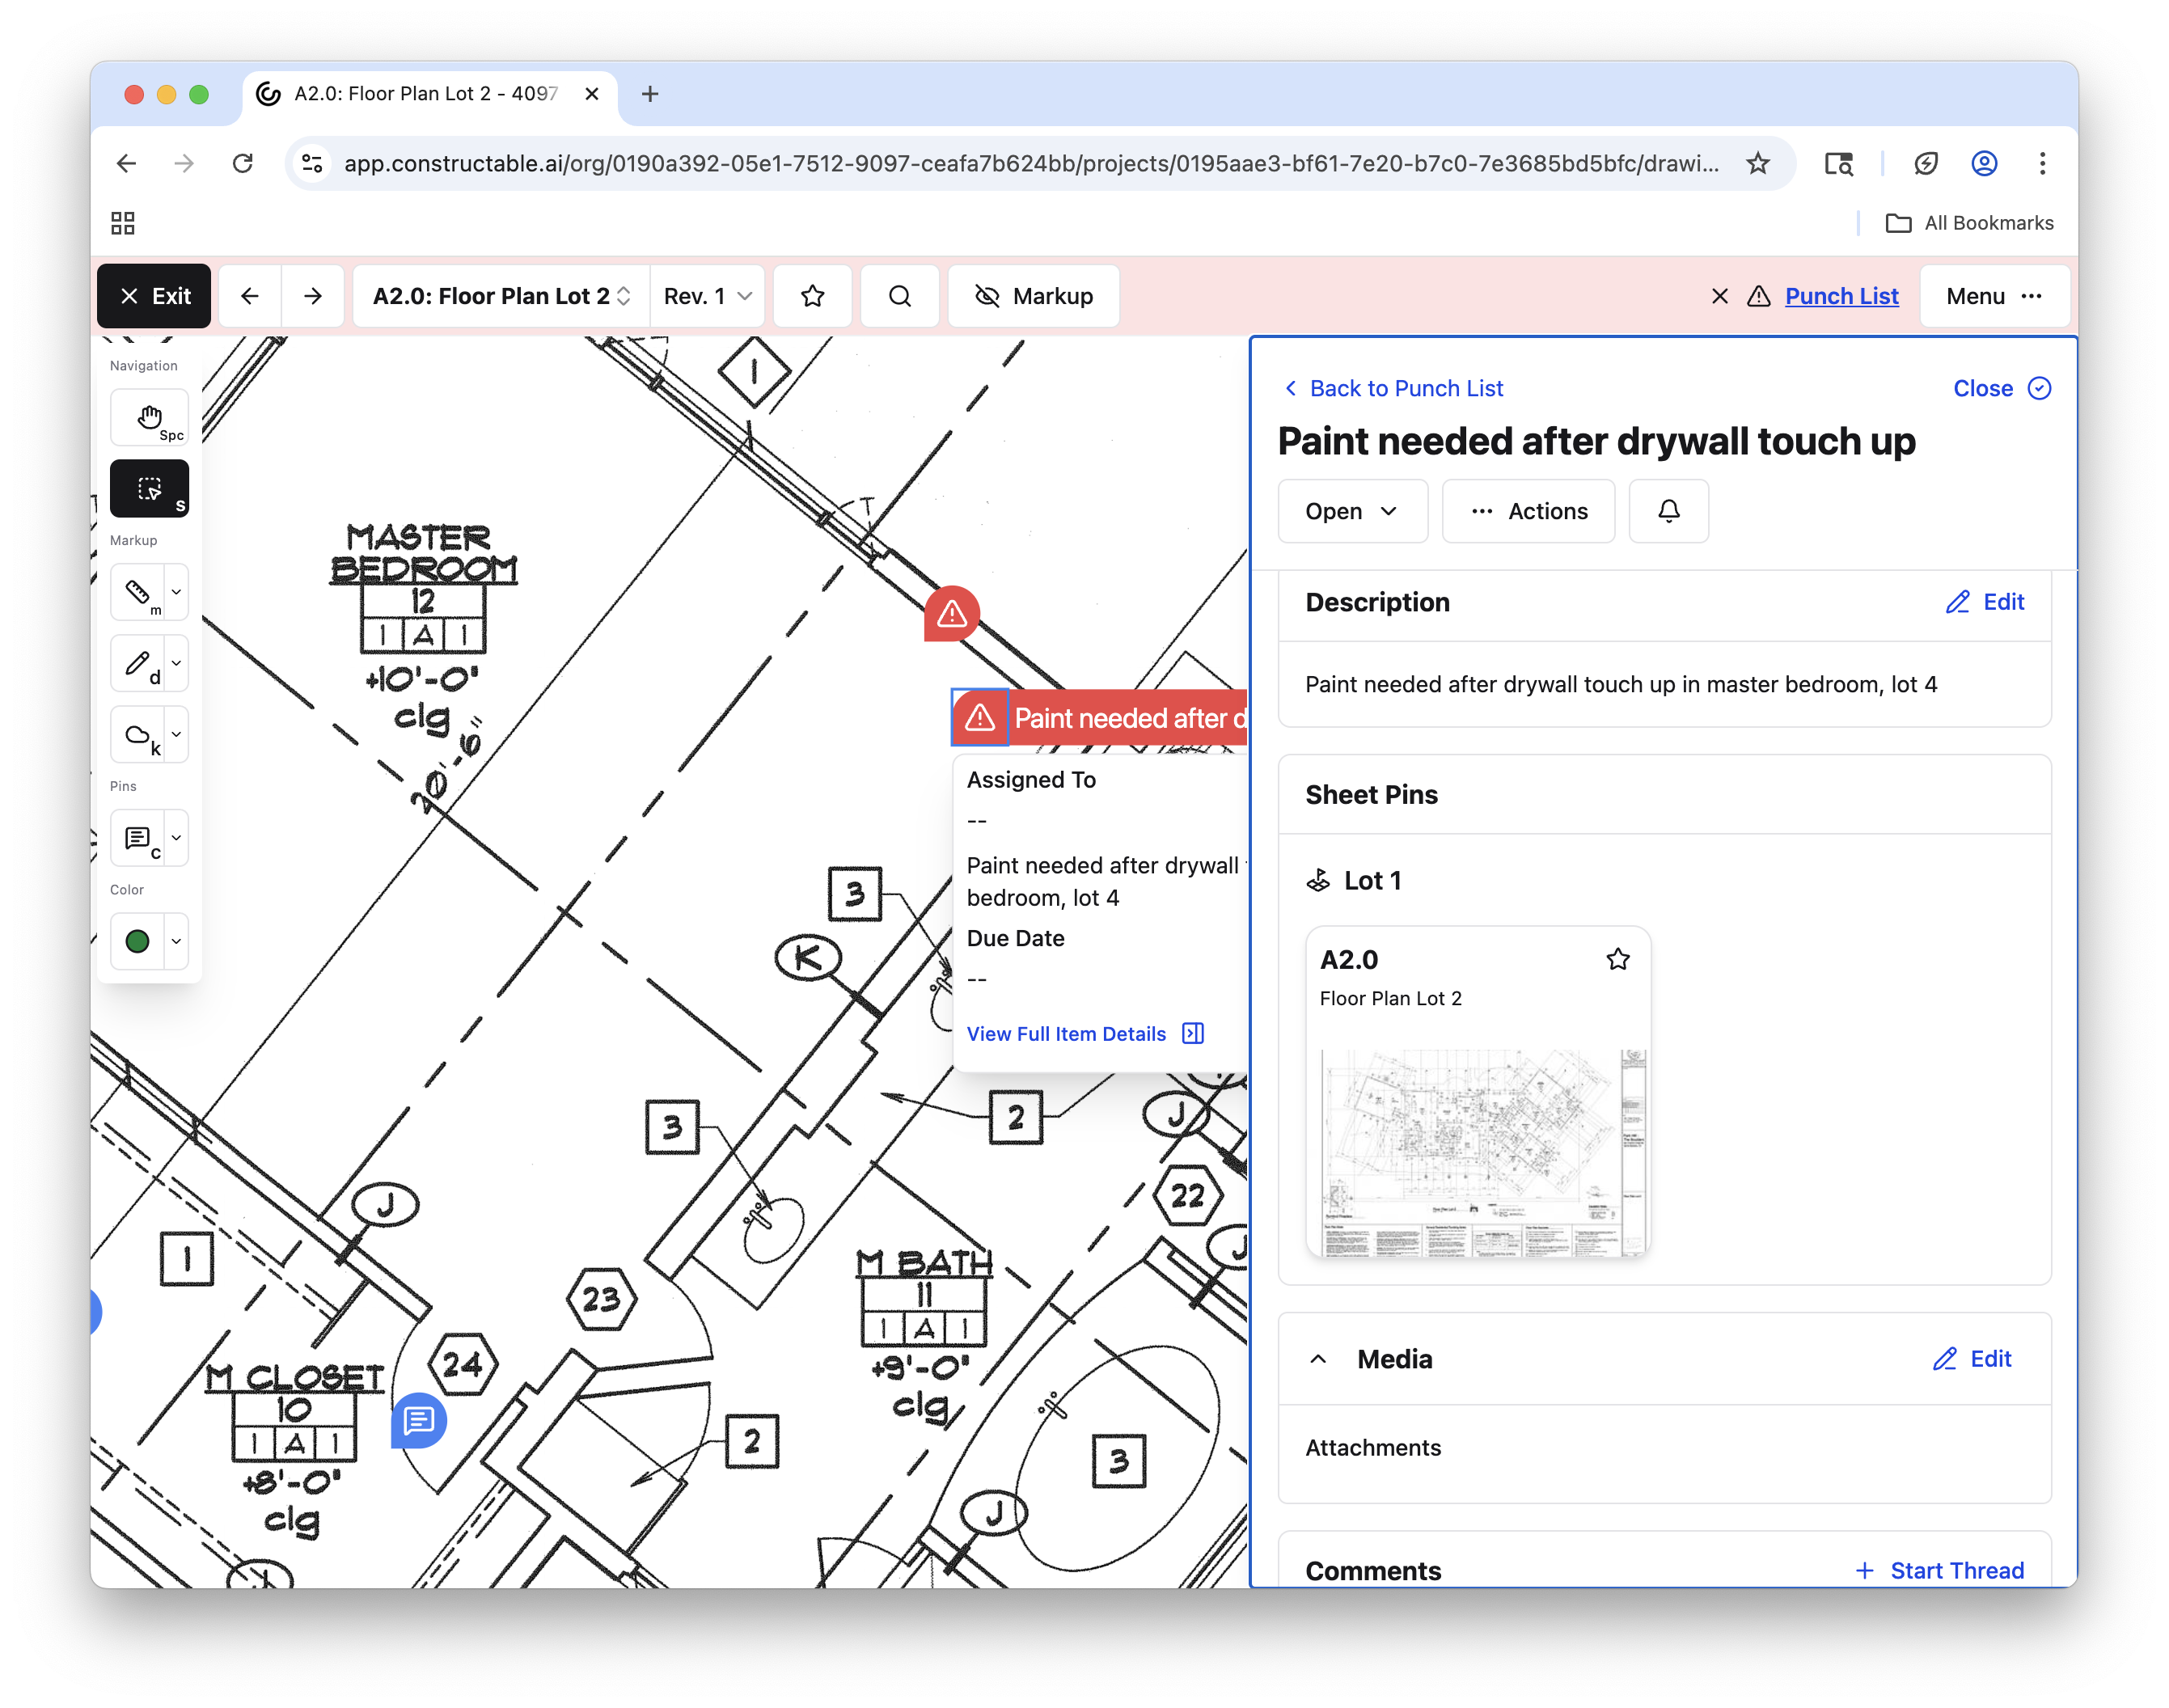Choose the measure ruler markup tool
The height and width of the screenshot is (1708, 2169).
point(137,592)
